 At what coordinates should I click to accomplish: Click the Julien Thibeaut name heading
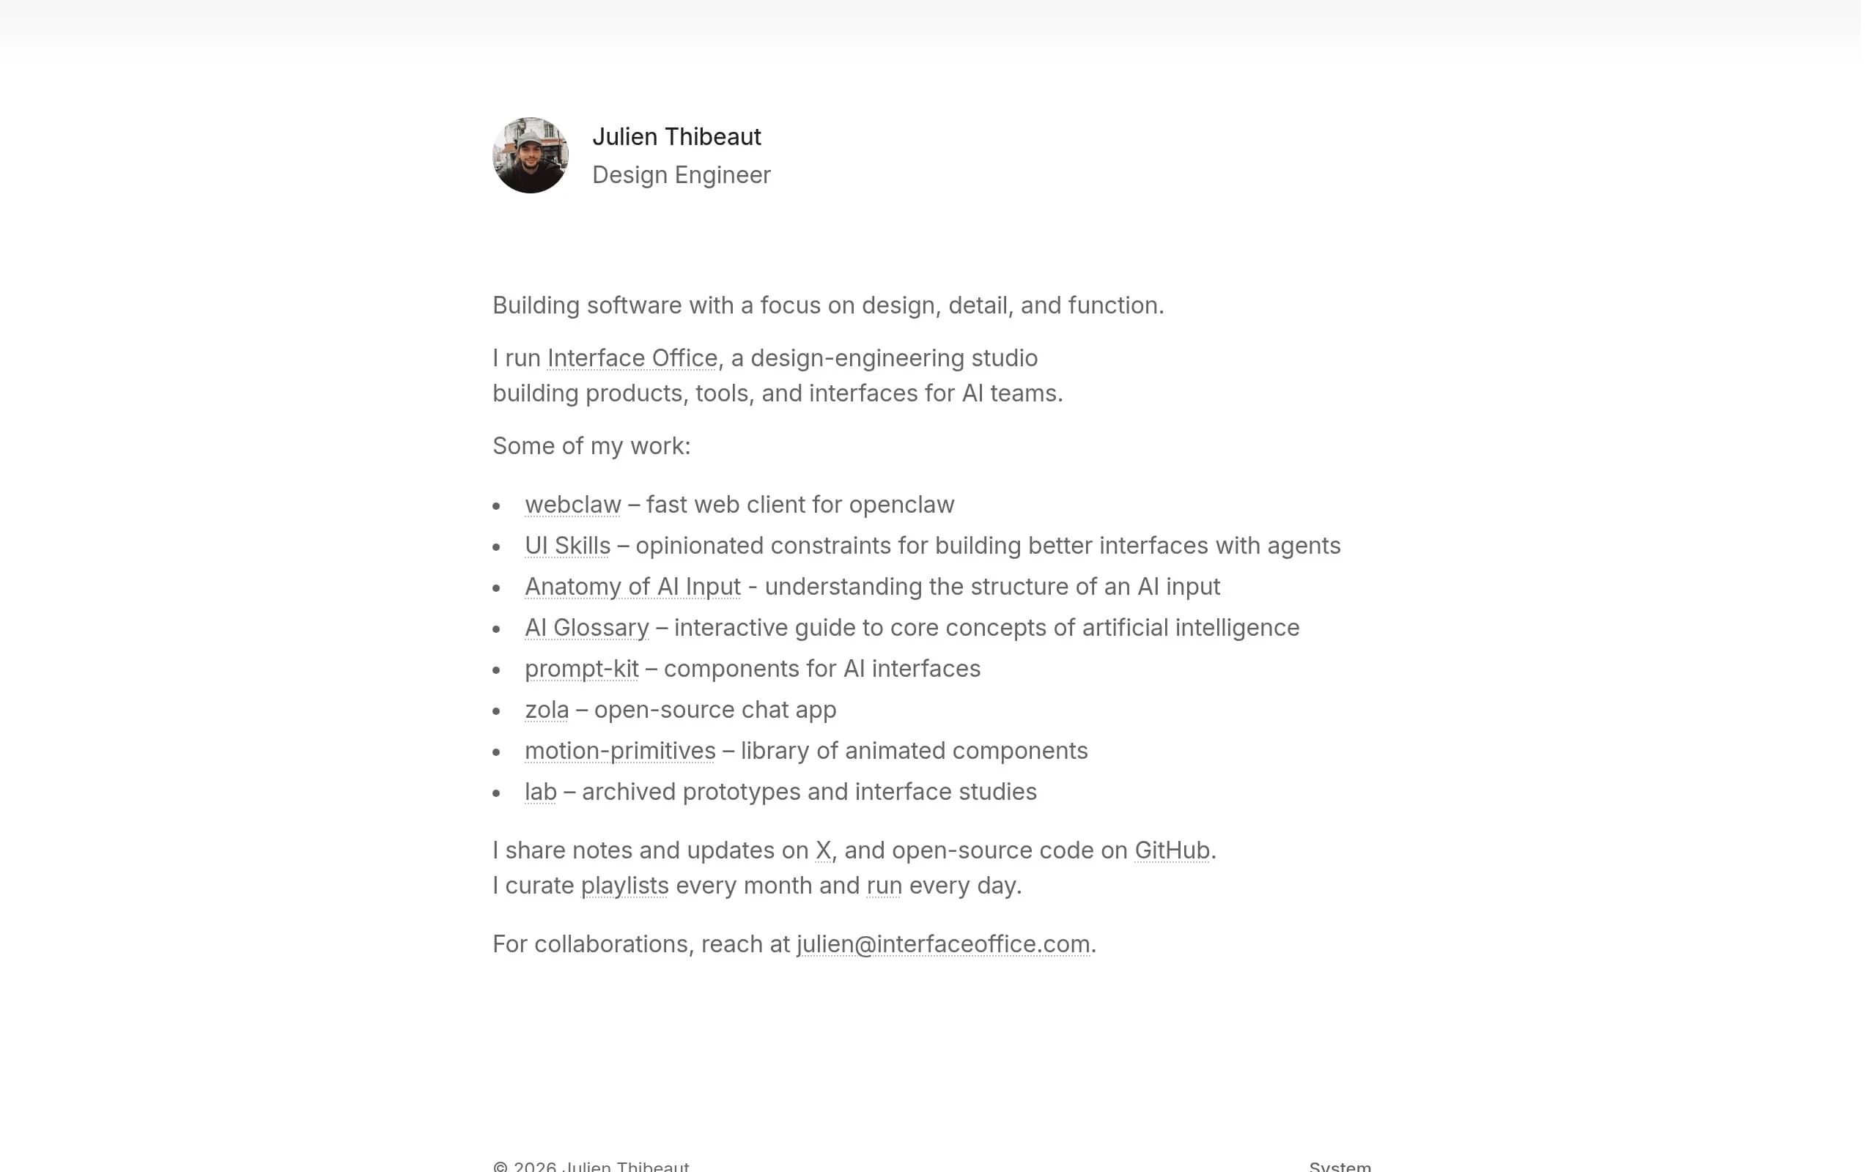pyautogui.click(x=676, y=136)
